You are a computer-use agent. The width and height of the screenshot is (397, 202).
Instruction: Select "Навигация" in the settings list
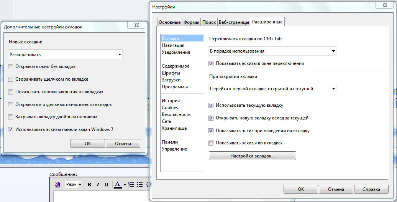(x=182, y=45)
